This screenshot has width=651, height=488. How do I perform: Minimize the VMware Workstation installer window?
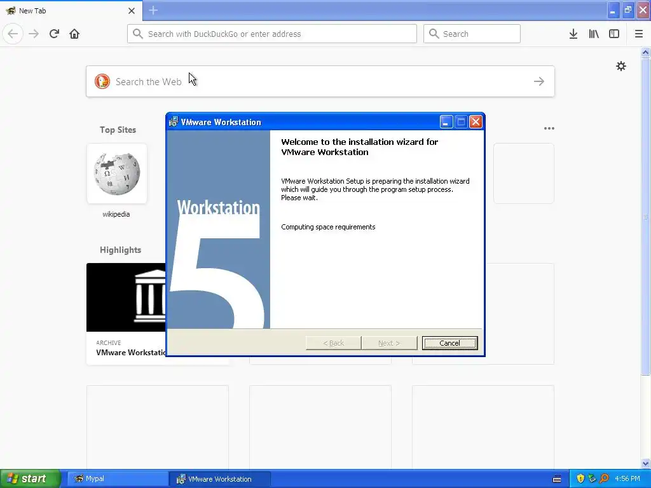click(x=446, y=122)
